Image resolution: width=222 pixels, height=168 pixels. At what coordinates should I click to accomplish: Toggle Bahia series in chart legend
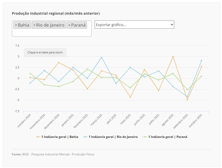60,137
